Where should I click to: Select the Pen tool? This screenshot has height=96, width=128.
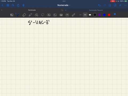18,15
